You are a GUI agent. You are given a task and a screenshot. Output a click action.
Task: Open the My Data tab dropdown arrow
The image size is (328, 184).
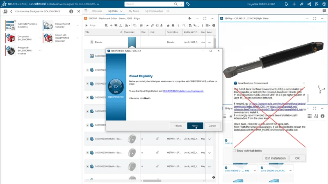point(121,11)
